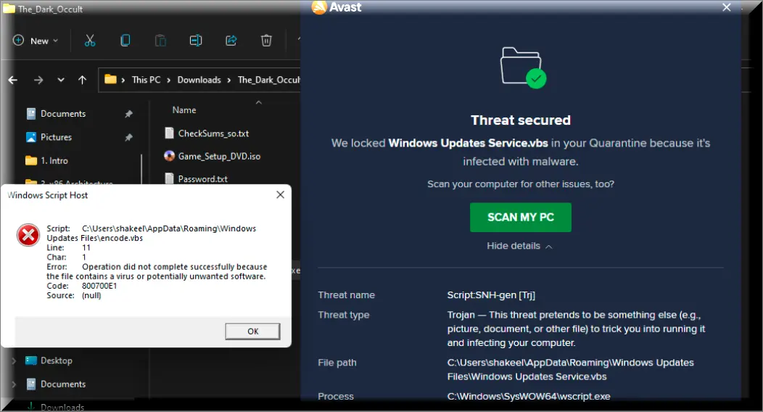Open lower Documents item in Explorer sidebar
The image size is (763, 412).
[63, 384]
